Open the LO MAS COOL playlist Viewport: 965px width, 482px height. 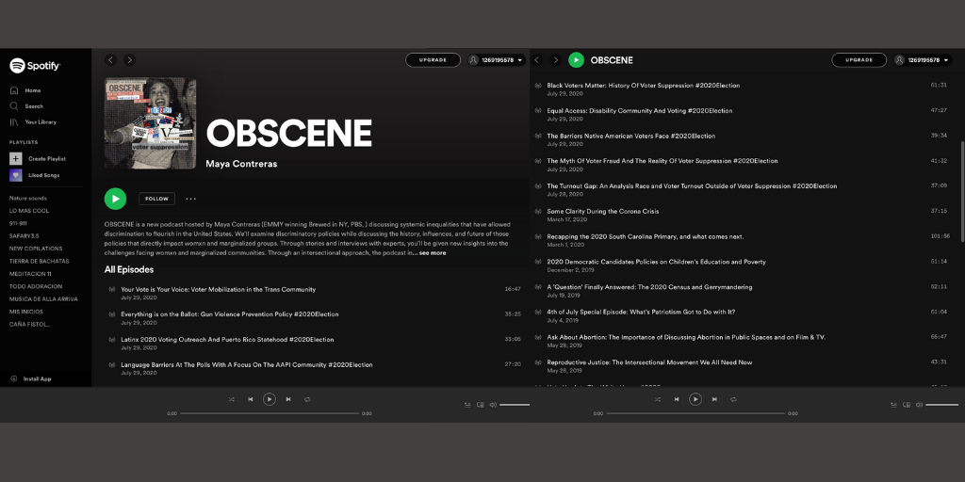point(29,211)
